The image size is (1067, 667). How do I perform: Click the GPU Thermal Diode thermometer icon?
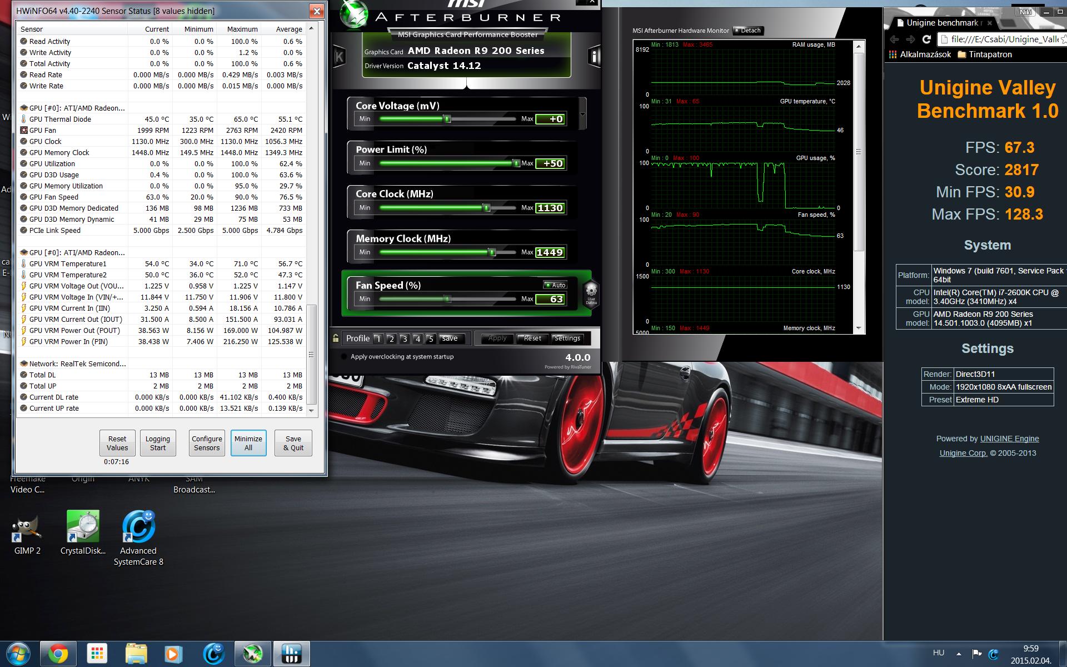24,119
